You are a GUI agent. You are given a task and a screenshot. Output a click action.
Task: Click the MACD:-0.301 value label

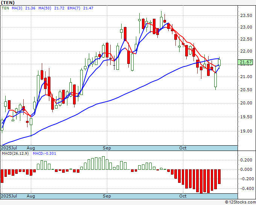44,154
